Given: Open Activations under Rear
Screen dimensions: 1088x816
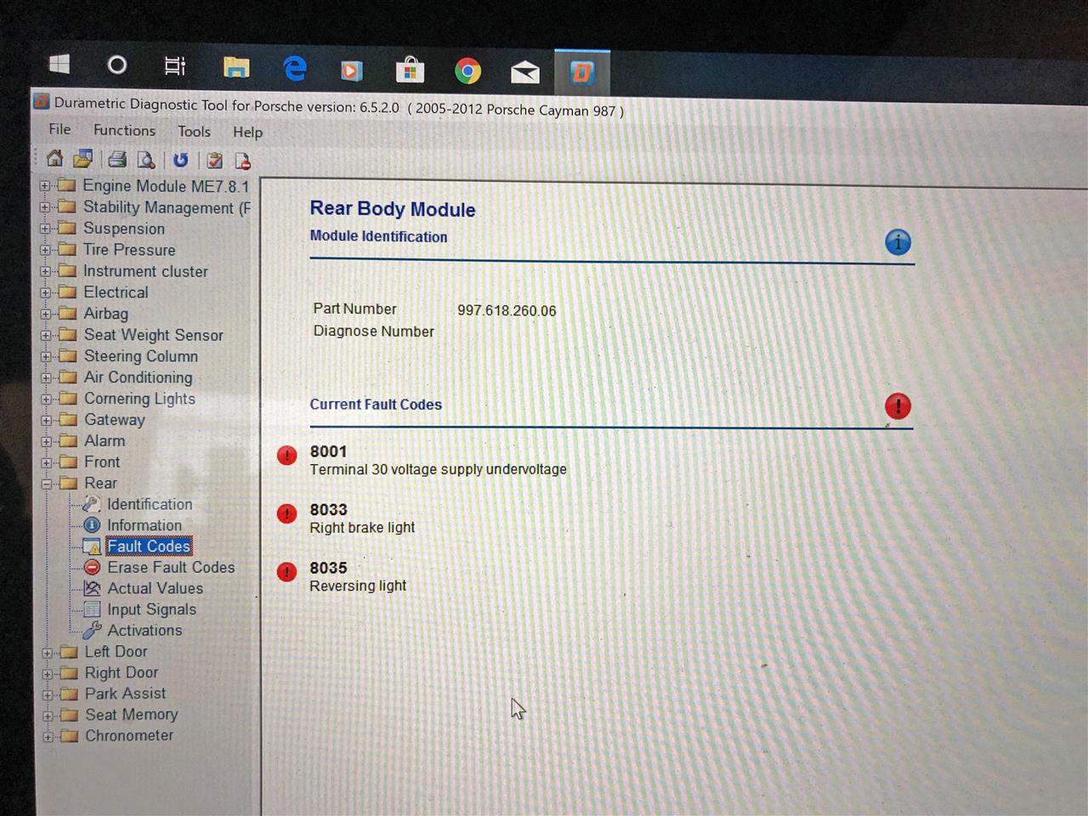Looking at the screenshot, I should 144,631.
